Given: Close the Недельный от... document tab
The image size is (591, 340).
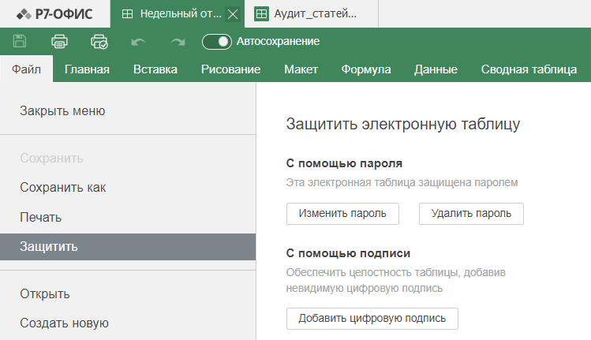Looking at the screenshot, I should [233, 14].
